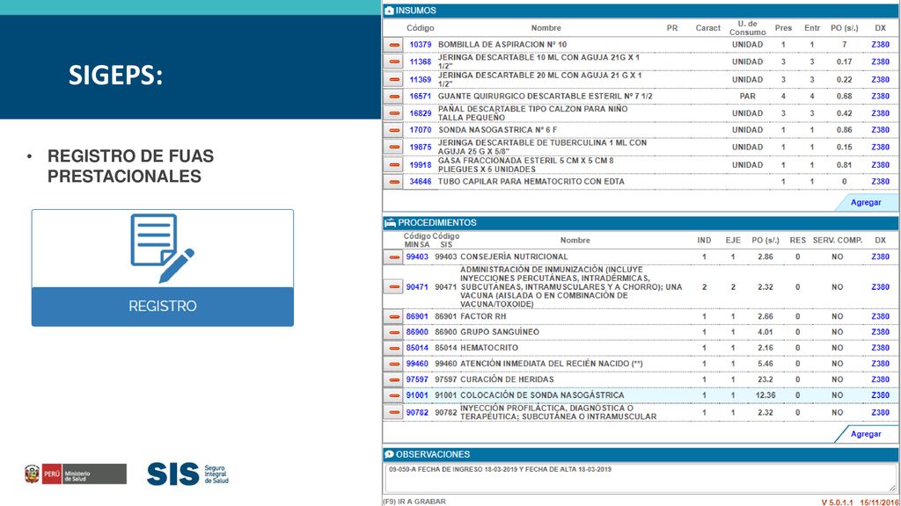Click remove icon for 16829 Pañal Descartable
901x506 pixels.
pyautogui.click(x=393, y=113)
